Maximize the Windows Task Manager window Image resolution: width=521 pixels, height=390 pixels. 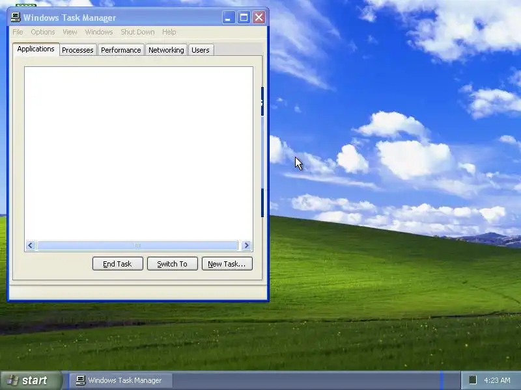(x=244, y=18)
